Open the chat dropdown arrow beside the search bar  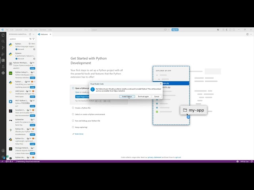(168, 30)
